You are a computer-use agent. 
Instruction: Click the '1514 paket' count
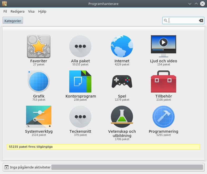coord(39,135)
